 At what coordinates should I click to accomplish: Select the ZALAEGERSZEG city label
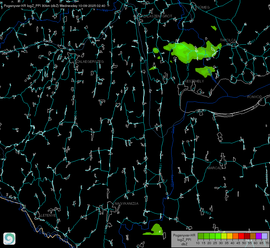(x=90, y=62)
